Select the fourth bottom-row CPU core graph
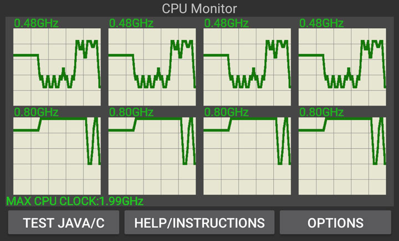The height and width of the screenshot is (241, 399). (x=342, y=156)
